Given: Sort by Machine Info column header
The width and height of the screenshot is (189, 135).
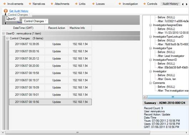Looking at the screenshot, I should (80, 28).
